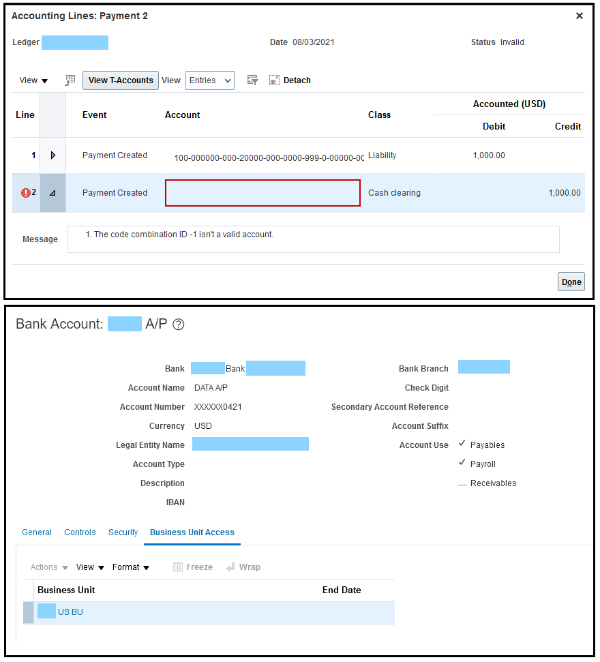The height and width of the screenshot is (662, 600).
Task: Click the red-highlighted empty Account field
Action: [x=262, y=193]
